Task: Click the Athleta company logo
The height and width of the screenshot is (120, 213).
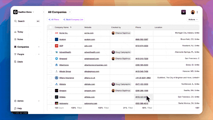Action: click(x=56, y=97)
